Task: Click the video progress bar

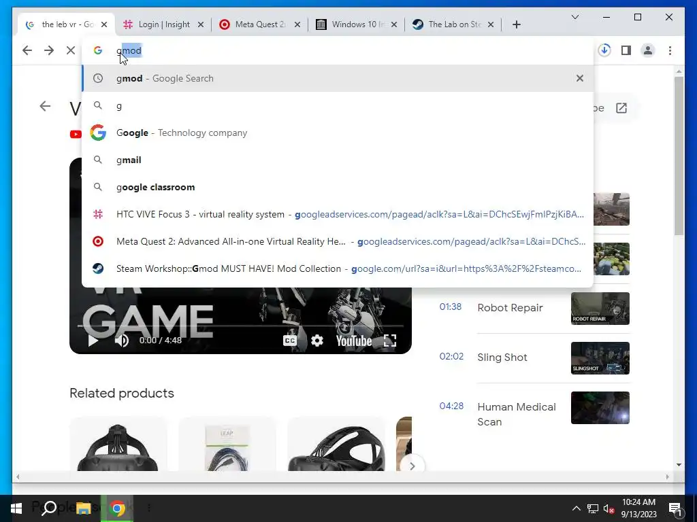Action: (x=240, y=326)
